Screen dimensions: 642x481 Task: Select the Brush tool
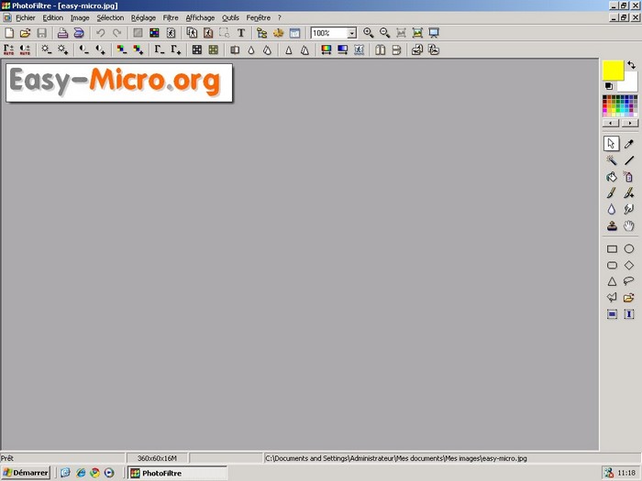click(612, 193)
